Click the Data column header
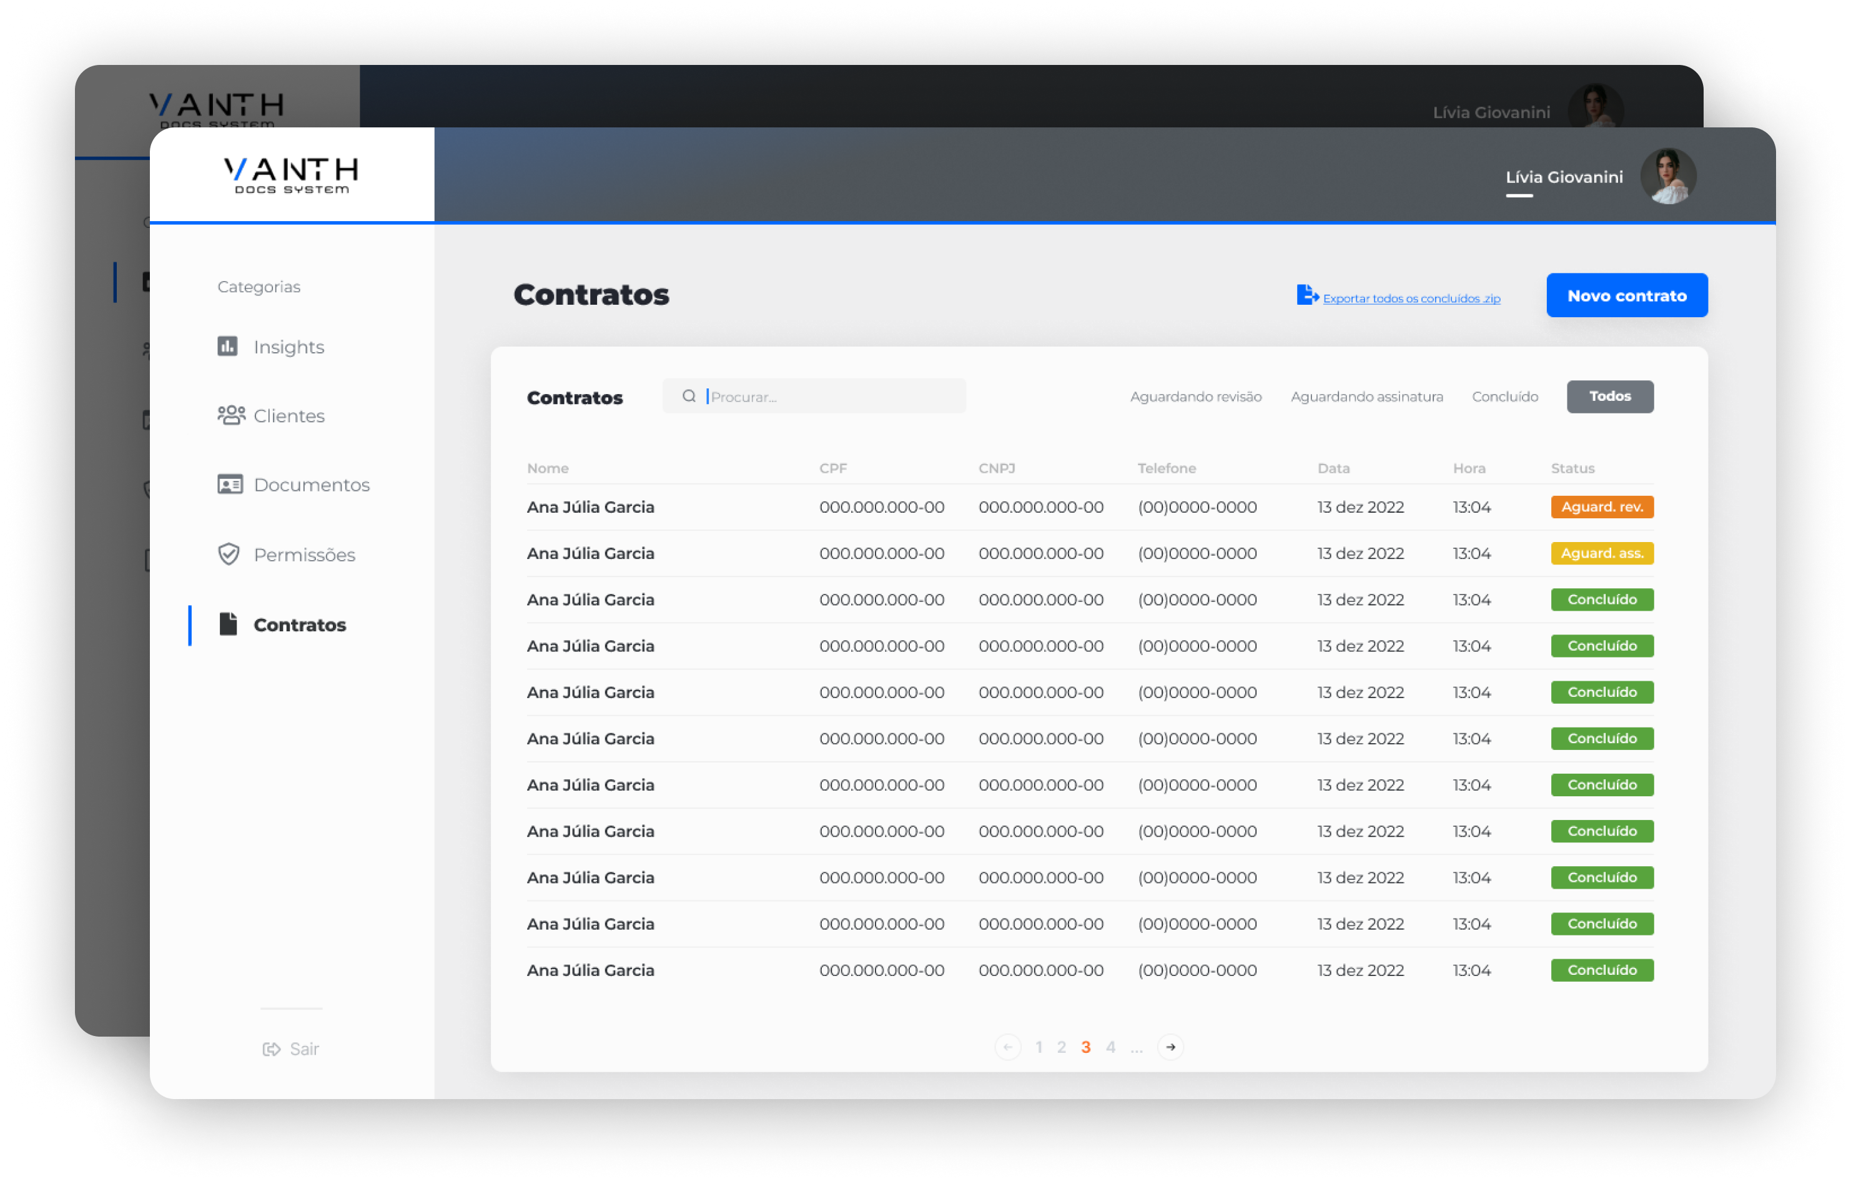This screenshot has height=1184, width=1851. point(1333,468)
